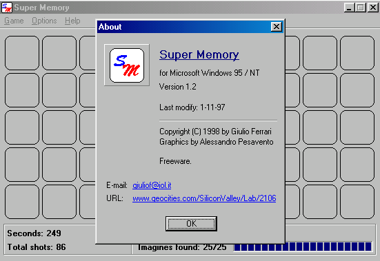Close the Super Memory main window
The image size is (380, 261).
[x=372, y=8]
